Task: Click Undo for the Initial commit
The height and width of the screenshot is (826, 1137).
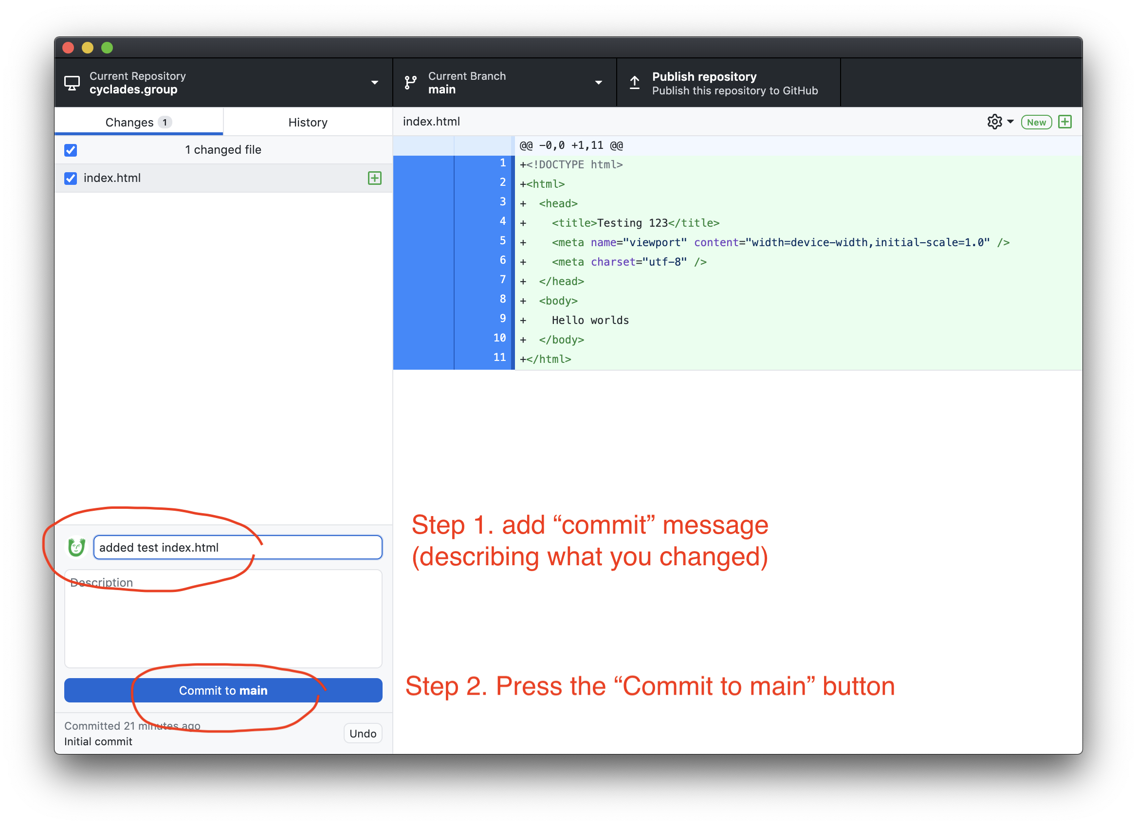Action: (363, 734)
